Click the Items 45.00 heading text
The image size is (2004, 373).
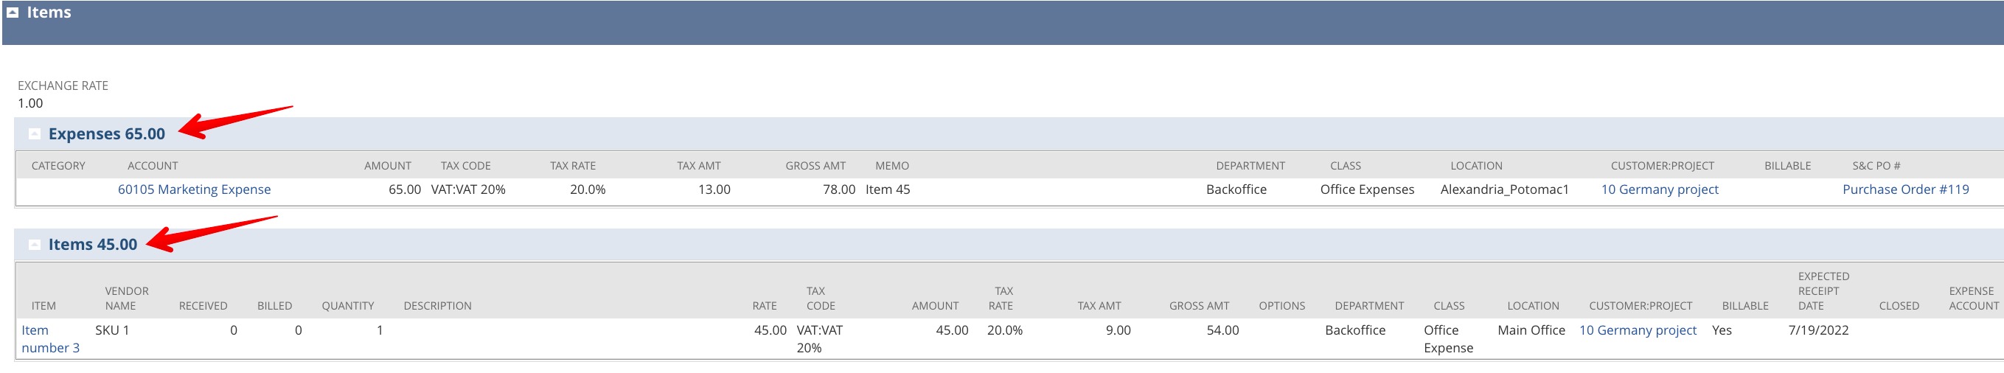click(x=93, y=245)
